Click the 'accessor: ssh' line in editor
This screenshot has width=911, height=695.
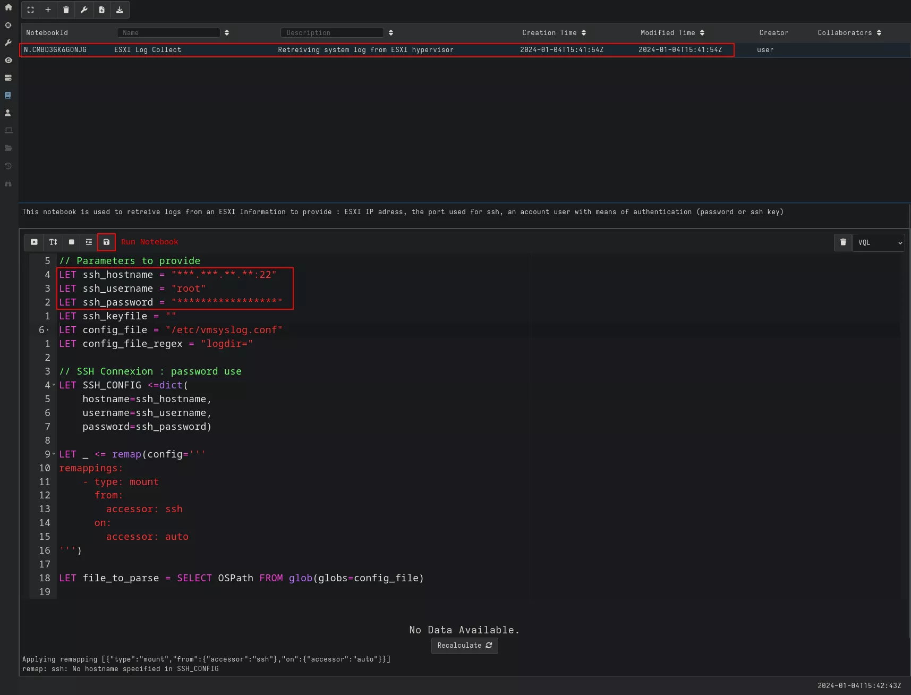click(144, 509)
